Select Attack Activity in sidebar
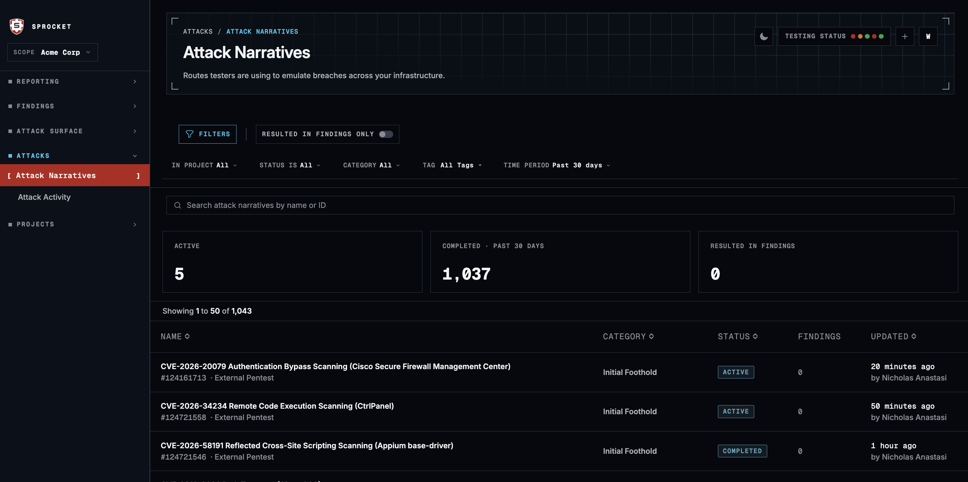This screenshot has height=482, width=968. [x=44, y=197]
